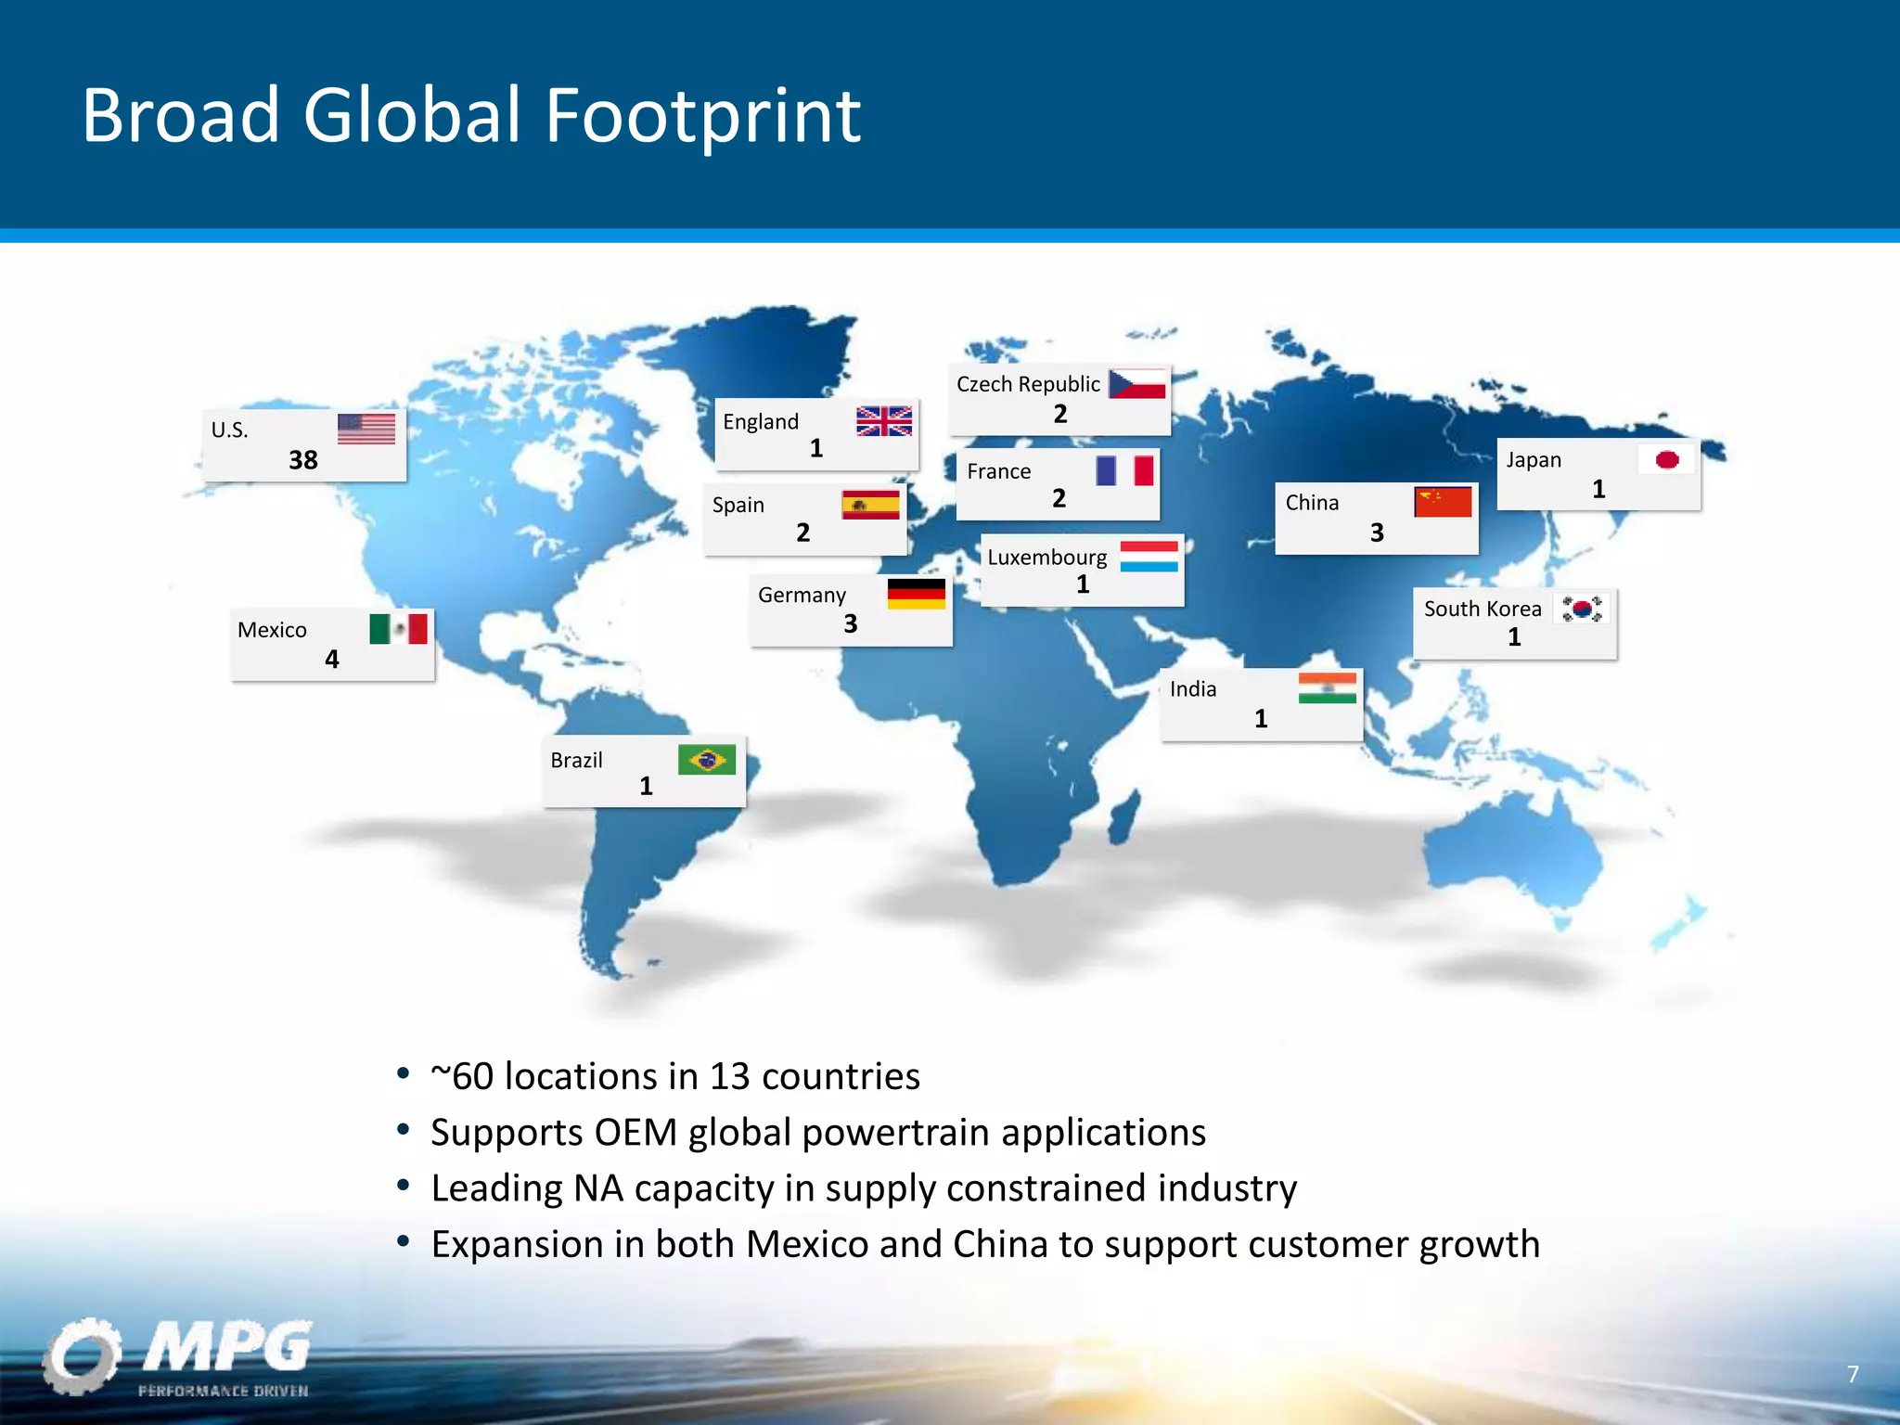Click the 'PERFORMANCE DRIVEN' tagline
This screenshot has width=1900, height=1425.
pyautogui.click(x=224, y=1391)
